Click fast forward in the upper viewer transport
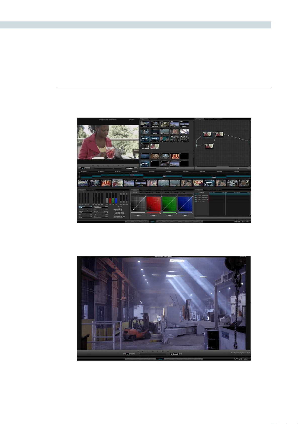 123,166
